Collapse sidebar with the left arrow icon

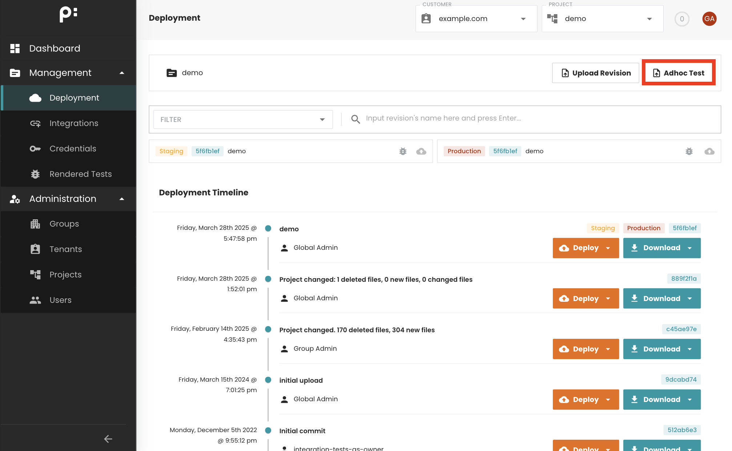tap(108, 439)
